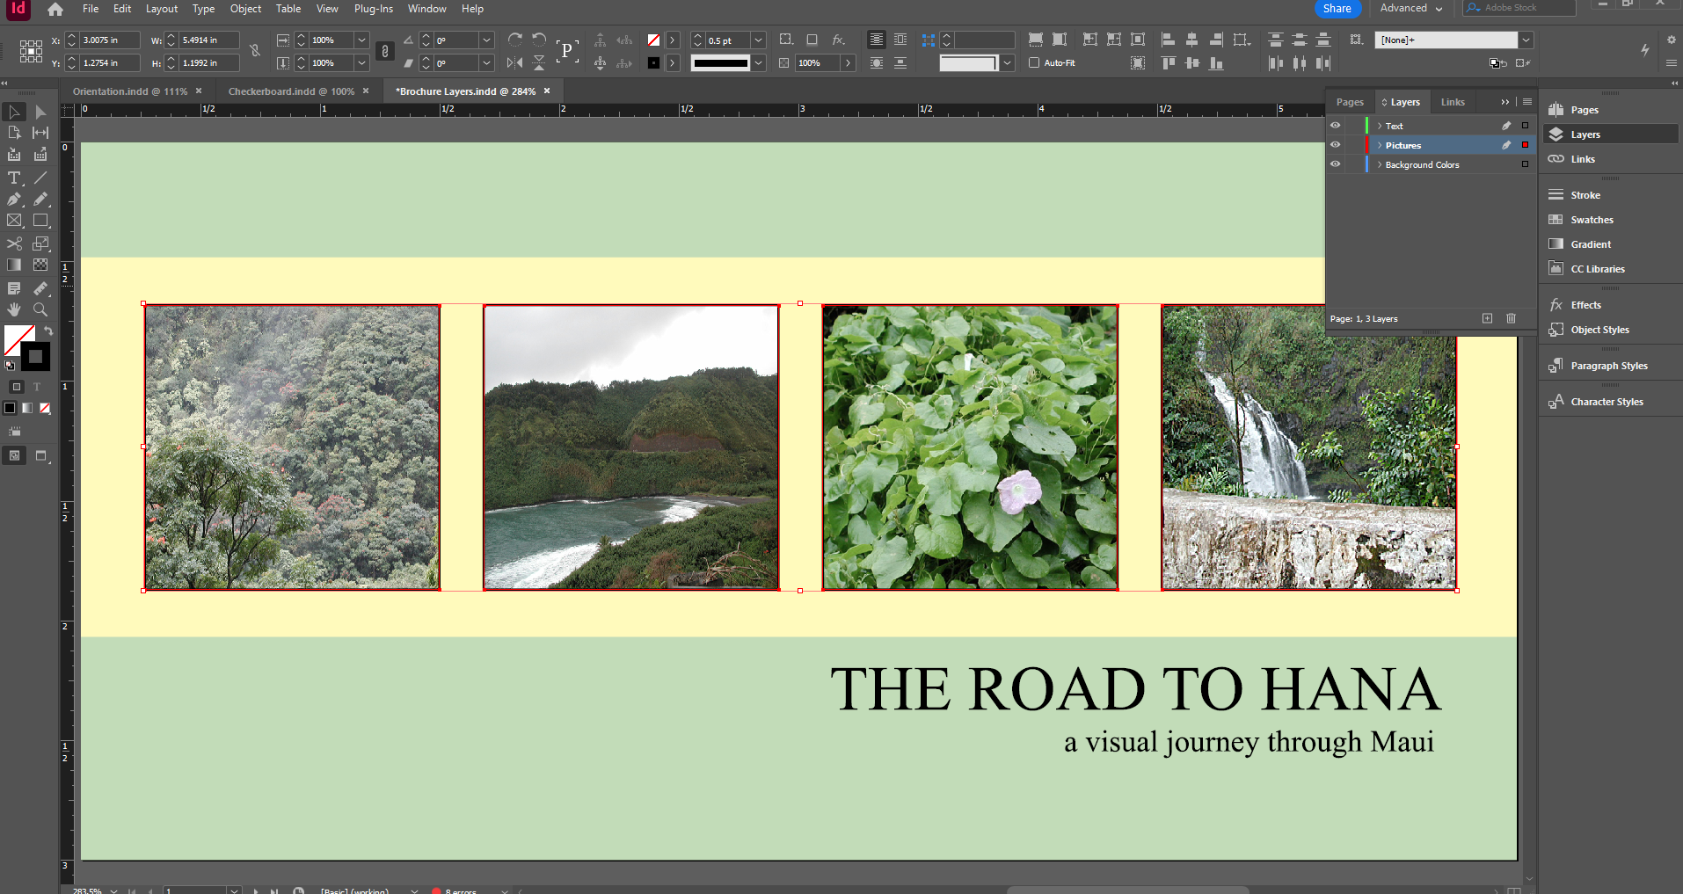Choose the Direct Selection tool

pyautogui.click(x=40, y=112)
